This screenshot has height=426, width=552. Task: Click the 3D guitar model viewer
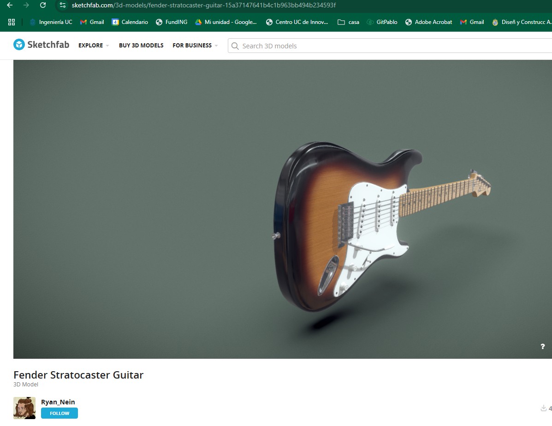283,209
